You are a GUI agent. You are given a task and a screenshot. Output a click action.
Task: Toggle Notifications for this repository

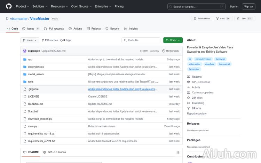(x=201, y=18)
